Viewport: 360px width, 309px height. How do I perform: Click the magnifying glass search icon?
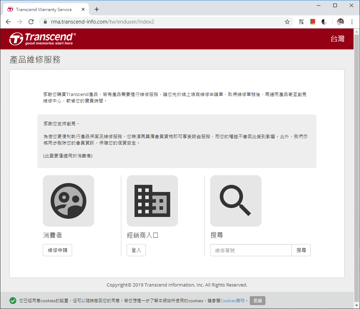point(235,201)
